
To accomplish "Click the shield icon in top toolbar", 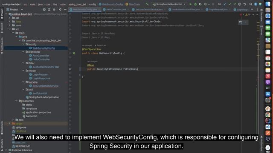I will click(261, 4).
